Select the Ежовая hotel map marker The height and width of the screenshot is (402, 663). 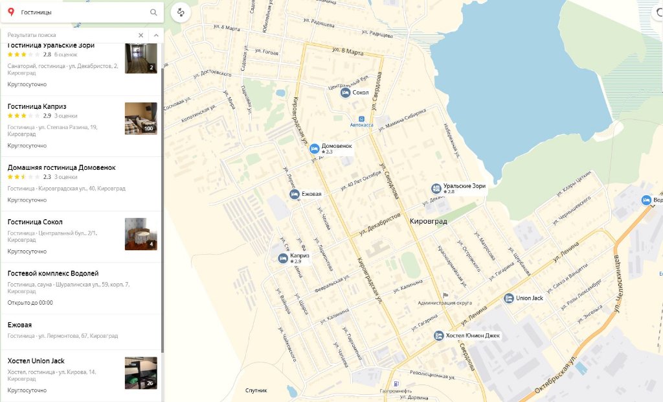pyautogui.click(x=294, y=194)
